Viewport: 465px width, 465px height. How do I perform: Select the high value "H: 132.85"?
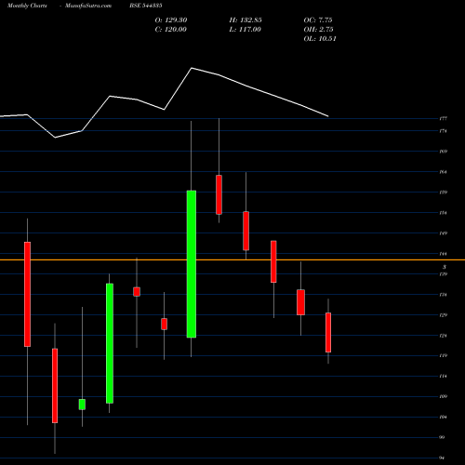[x=246, y=20]
